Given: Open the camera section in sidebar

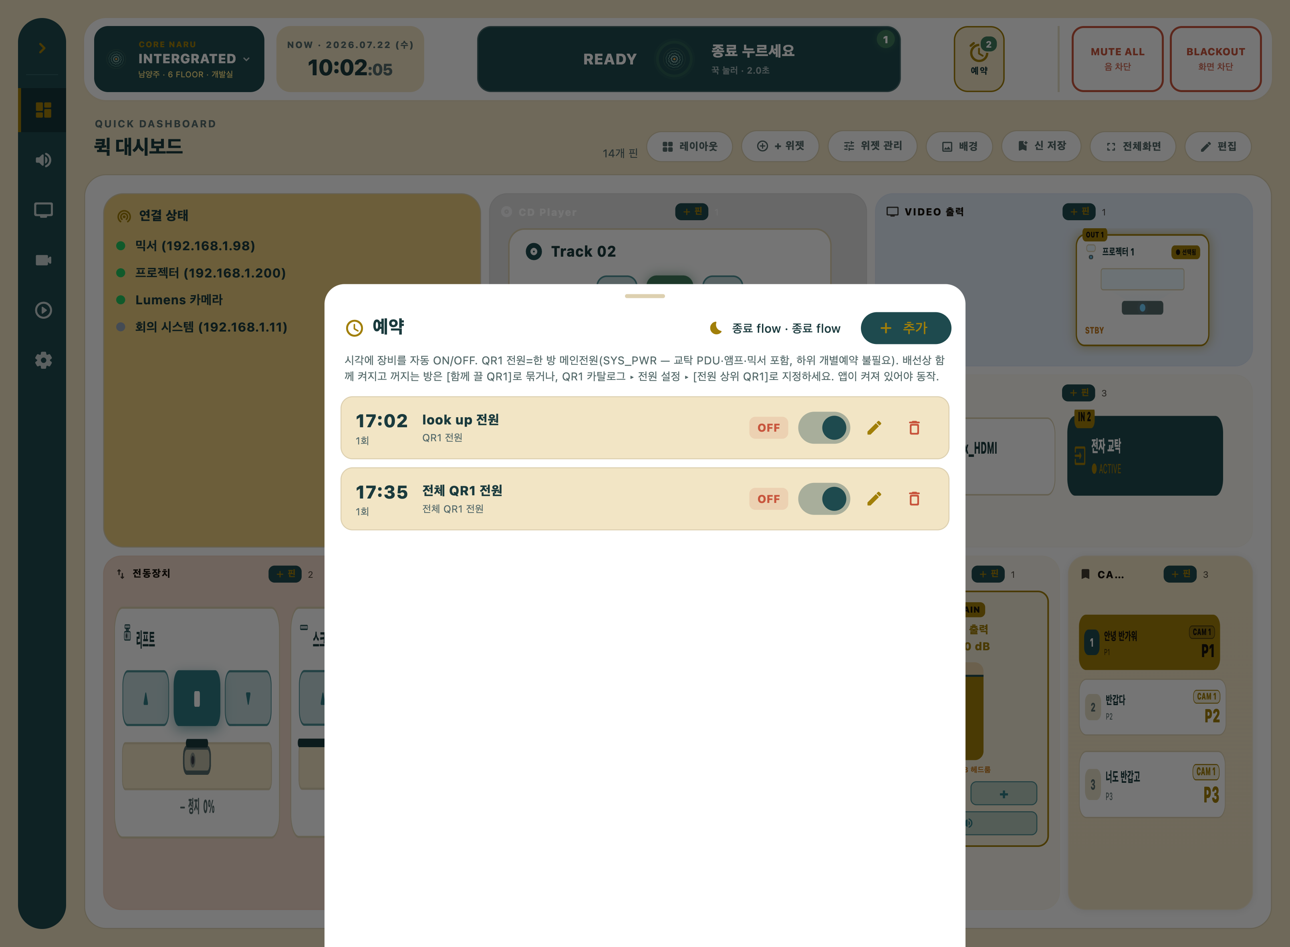Looking at the screenshot, I should [x=43, y=260].
